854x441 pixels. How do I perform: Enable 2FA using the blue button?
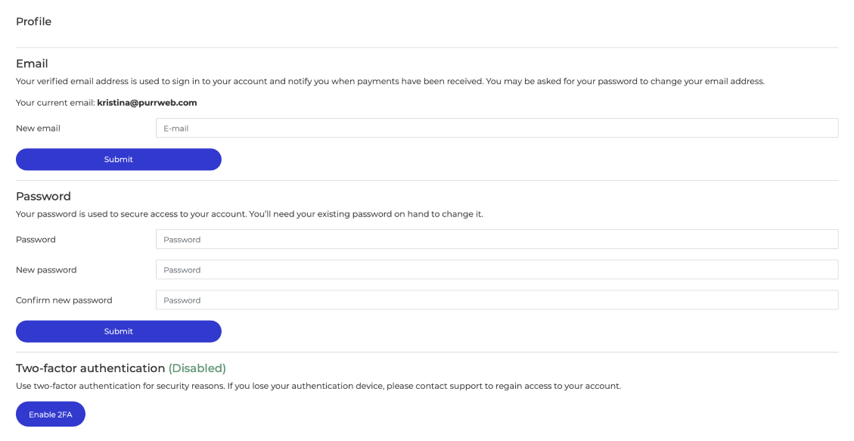(51, 415)
